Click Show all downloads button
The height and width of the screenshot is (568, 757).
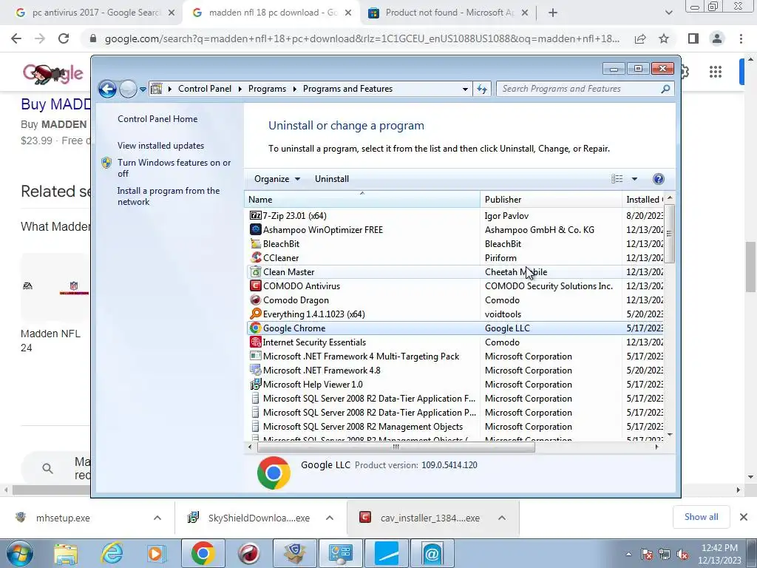click(701, 517)
